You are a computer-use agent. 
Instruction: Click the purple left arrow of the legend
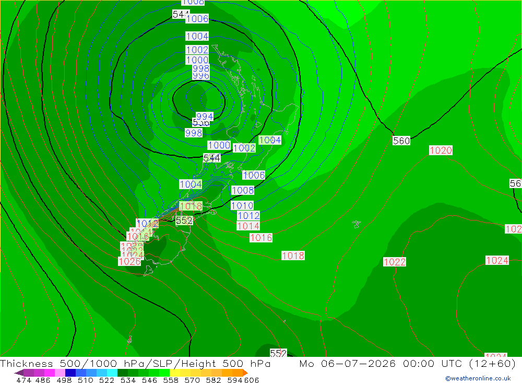tap(19, 373)
